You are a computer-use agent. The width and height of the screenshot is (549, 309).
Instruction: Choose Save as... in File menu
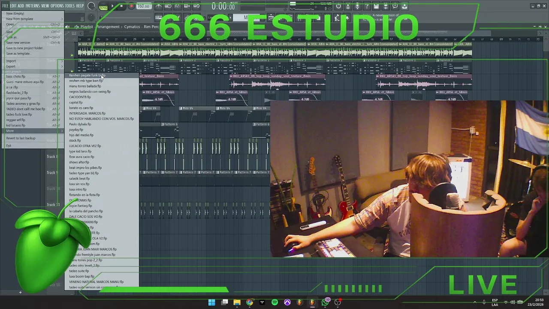click(x=33, y=37)
